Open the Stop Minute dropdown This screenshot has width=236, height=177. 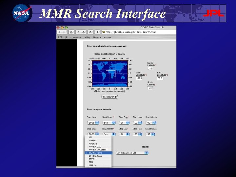coord(150,134)
